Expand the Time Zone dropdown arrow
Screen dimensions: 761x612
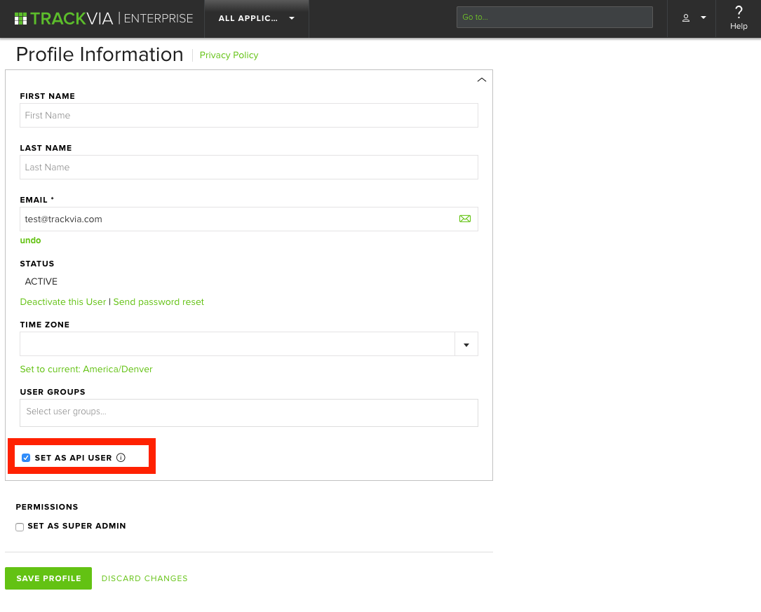(466, 344)
